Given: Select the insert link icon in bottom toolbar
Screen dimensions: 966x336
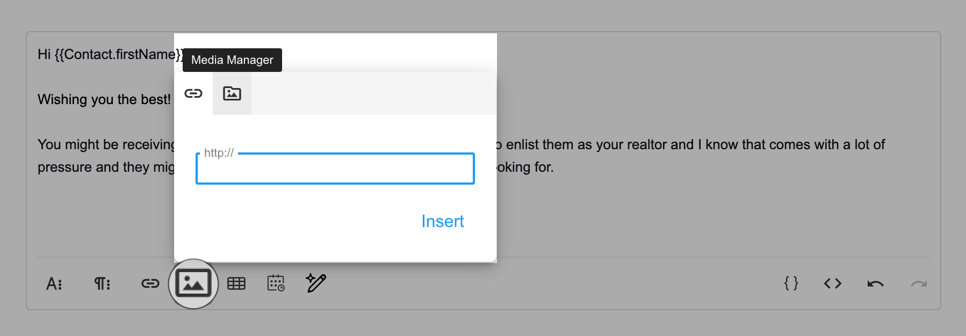Looking at the screenshot, I should 150,283.
